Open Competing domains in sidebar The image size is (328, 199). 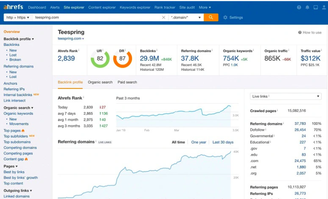coord(20,148)
